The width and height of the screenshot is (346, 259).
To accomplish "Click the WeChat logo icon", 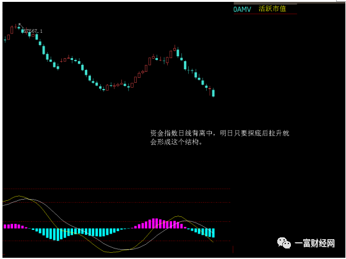I will click(284, 243).
